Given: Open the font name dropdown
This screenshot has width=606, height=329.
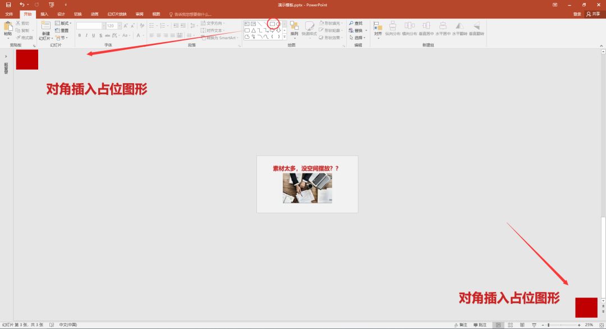Looking at the screenshot, I should tap(104, 25).
